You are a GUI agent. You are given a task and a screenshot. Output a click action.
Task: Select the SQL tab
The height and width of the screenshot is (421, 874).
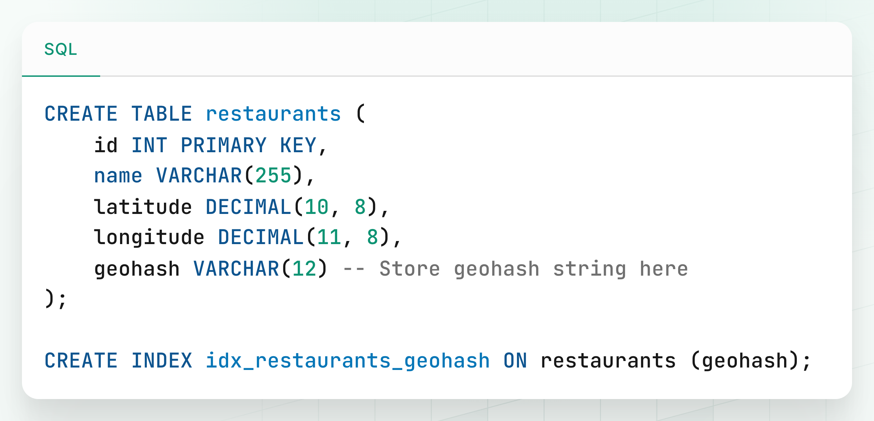coord(61,49)
